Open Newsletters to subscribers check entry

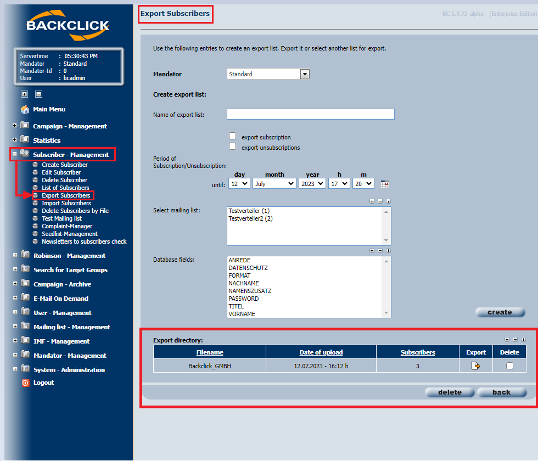pyautogui.click(x=84, y=242)
